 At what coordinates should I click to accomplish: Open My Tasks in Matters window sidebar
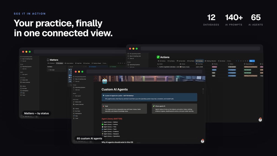[x=24, y=88]
